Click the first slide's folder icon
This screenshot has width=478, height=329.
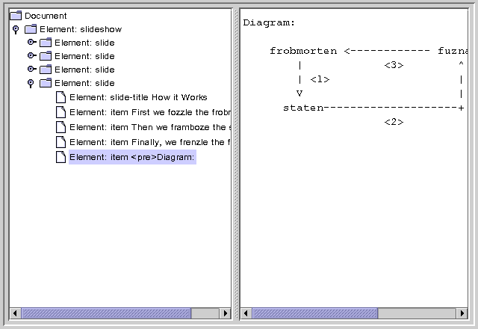pyautogui.click(x=46, y=43)
